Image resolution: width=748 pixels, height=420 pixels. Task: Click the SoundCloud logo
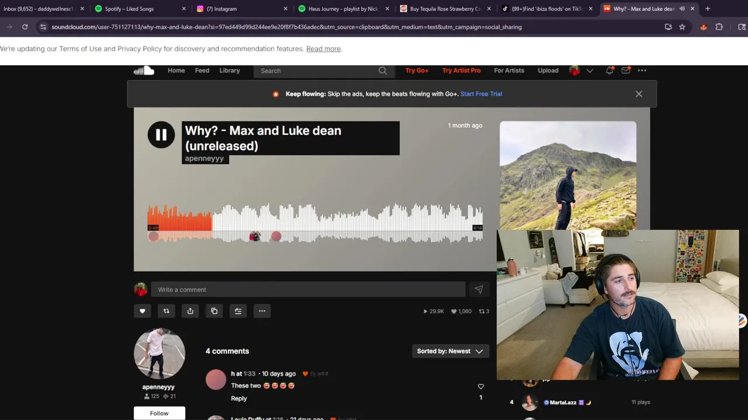click(144, 71)
